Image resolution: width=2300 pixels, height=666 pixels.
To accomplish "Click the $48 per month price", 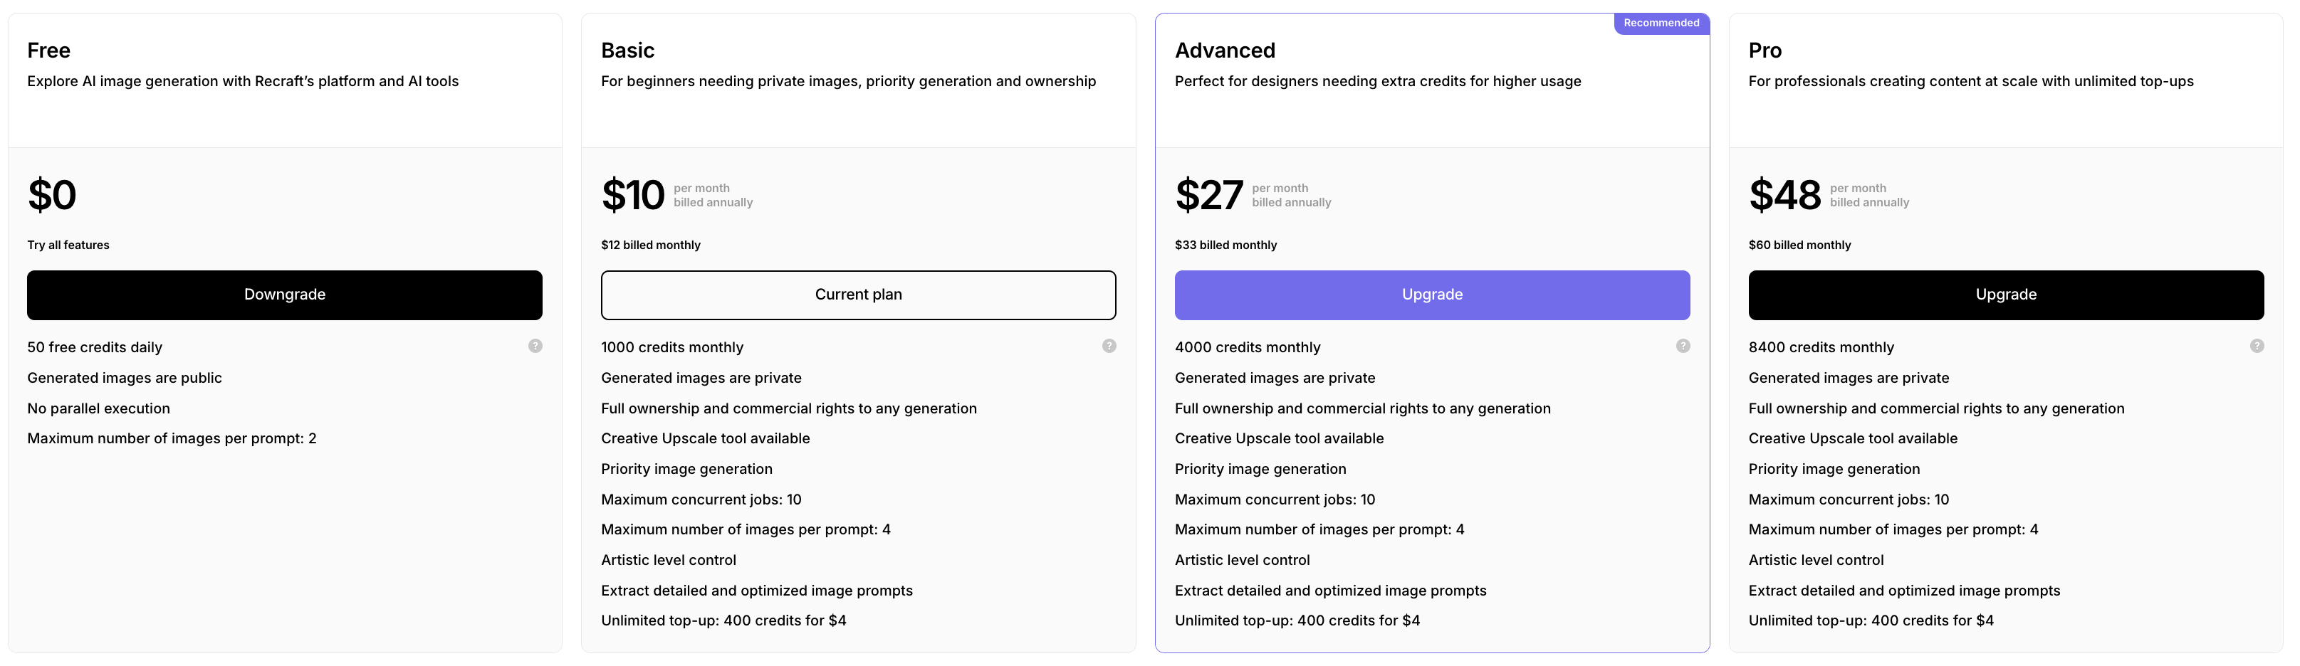I will click(x=1785, y=196).
